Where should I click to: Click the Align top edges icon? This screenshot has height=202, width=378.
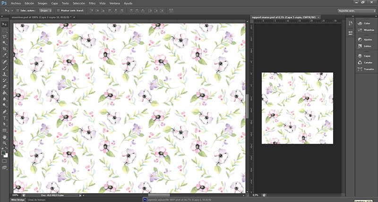coord(91,10)
